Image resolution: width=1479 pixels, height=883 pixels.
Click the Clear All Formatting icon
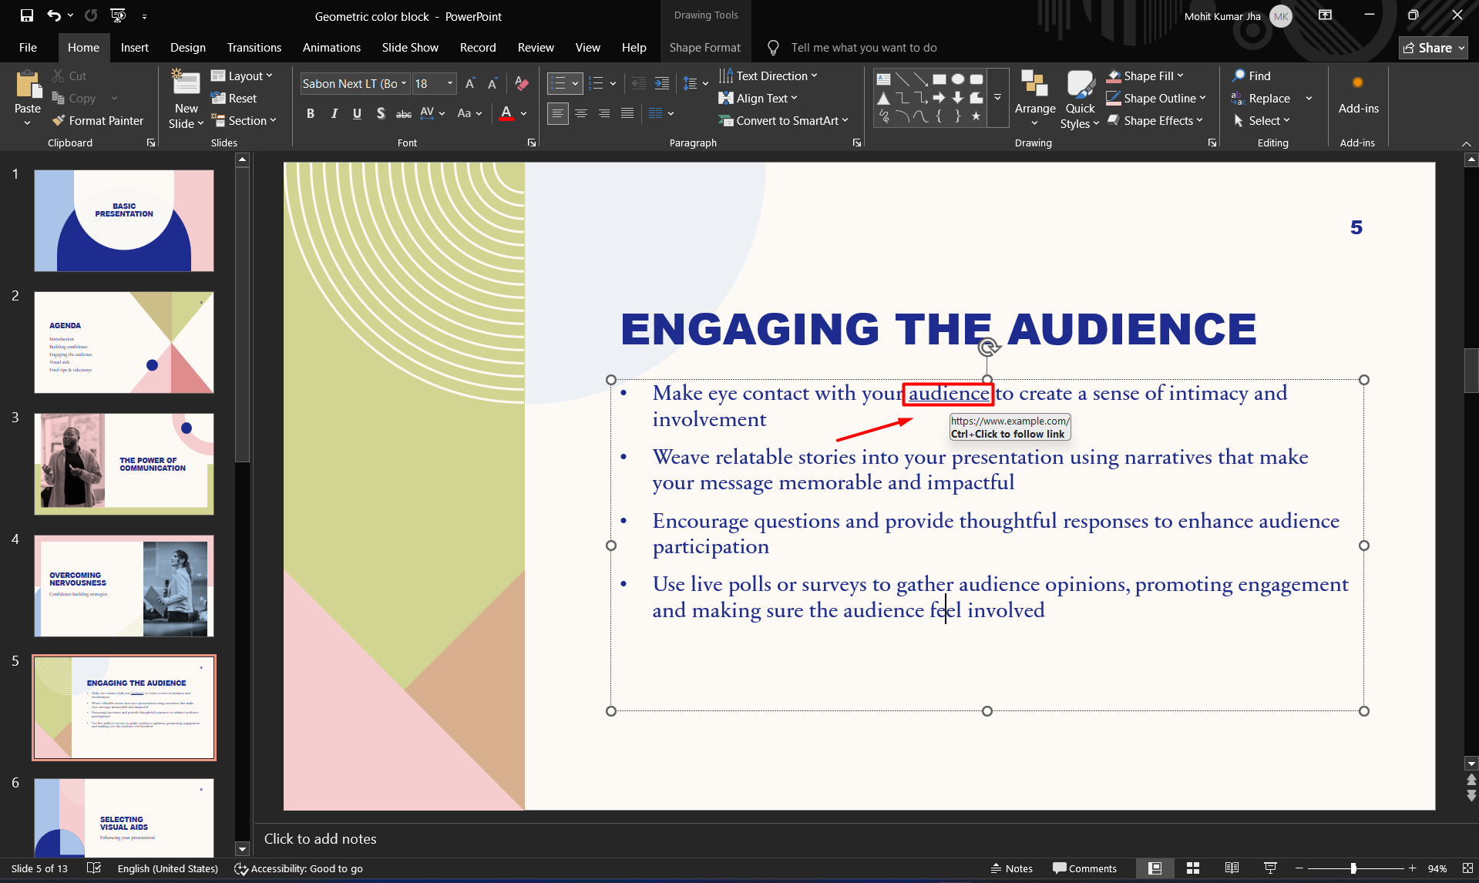coord(522,83)
